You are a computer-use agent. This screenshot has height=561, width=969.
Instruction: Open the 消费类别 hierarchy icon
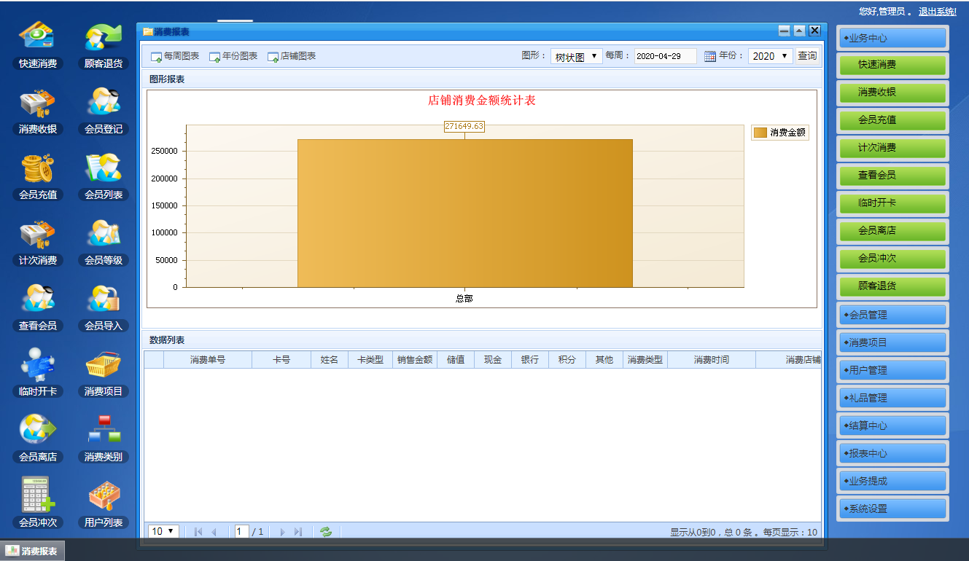(103, 431)
